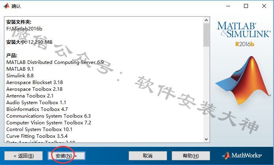Open help via the 帮助(H) button

click(191, 156)
